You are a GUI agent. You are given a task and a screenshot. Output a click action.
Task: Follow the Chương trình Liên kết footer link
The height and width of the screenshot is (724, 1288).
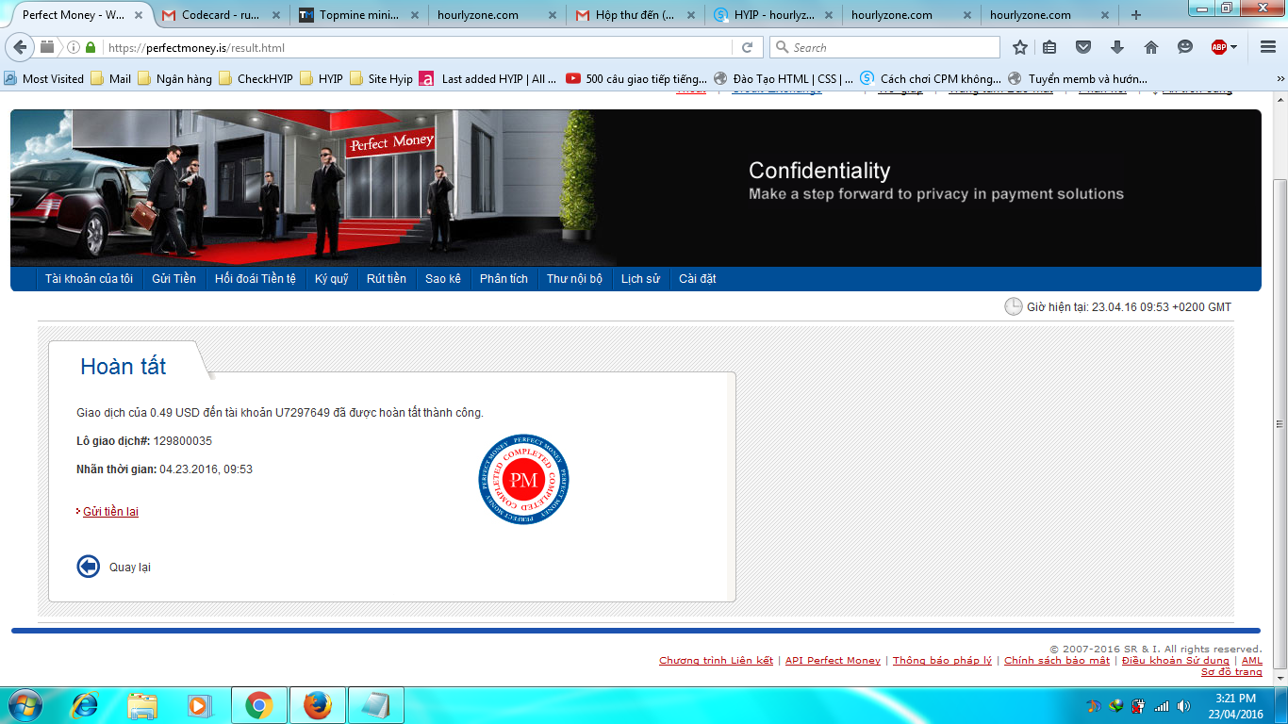(x=716, y=661)
